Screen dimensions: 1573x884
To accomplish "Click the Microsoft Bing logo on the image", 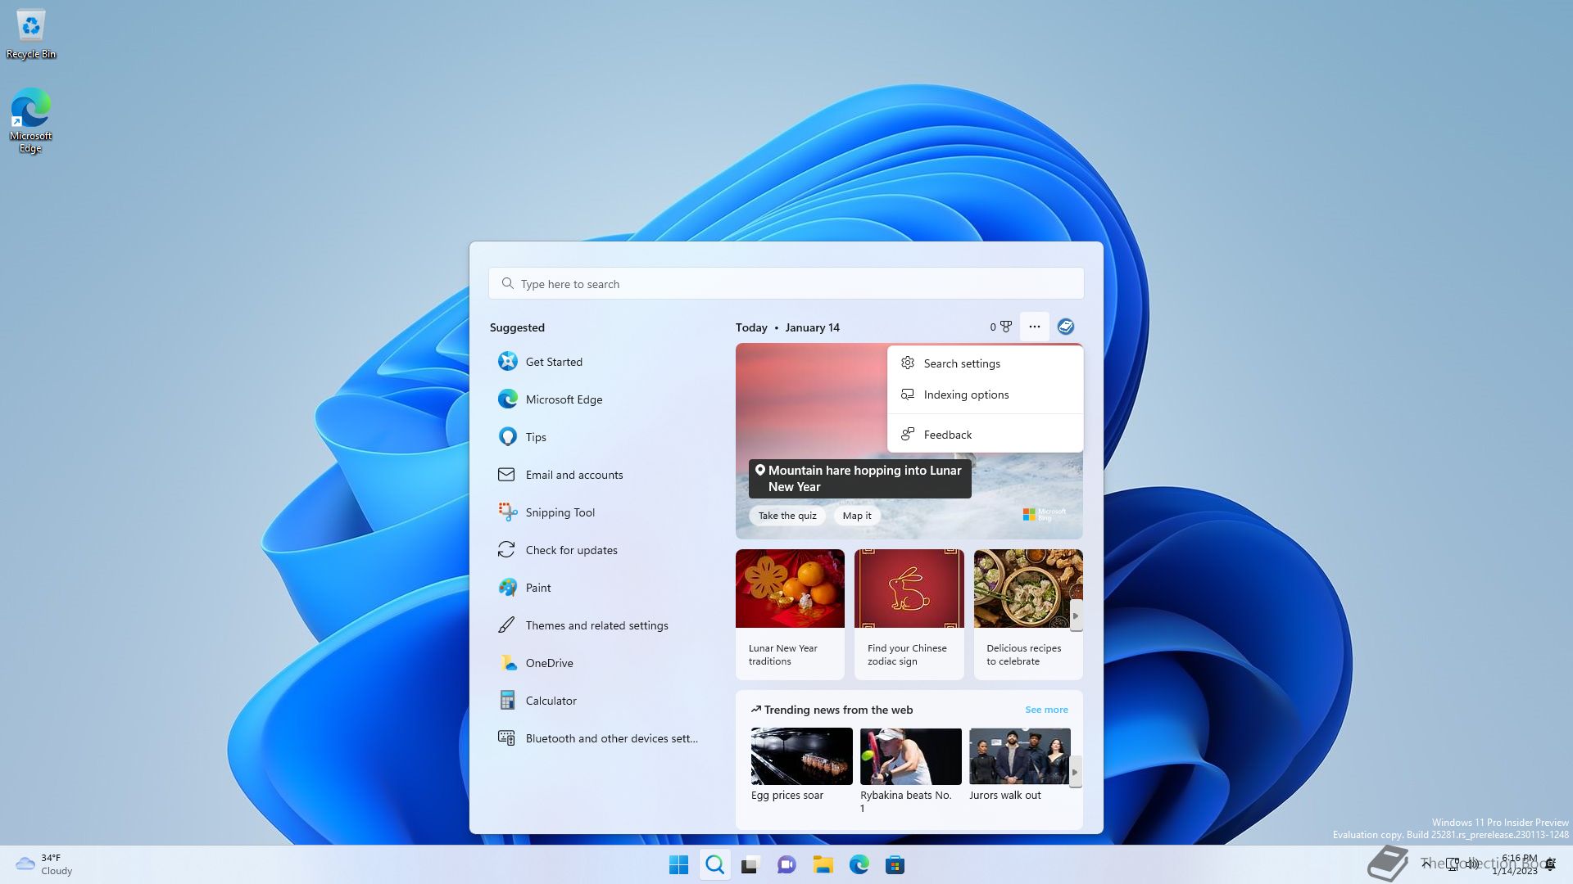I will pos(1044,514).
